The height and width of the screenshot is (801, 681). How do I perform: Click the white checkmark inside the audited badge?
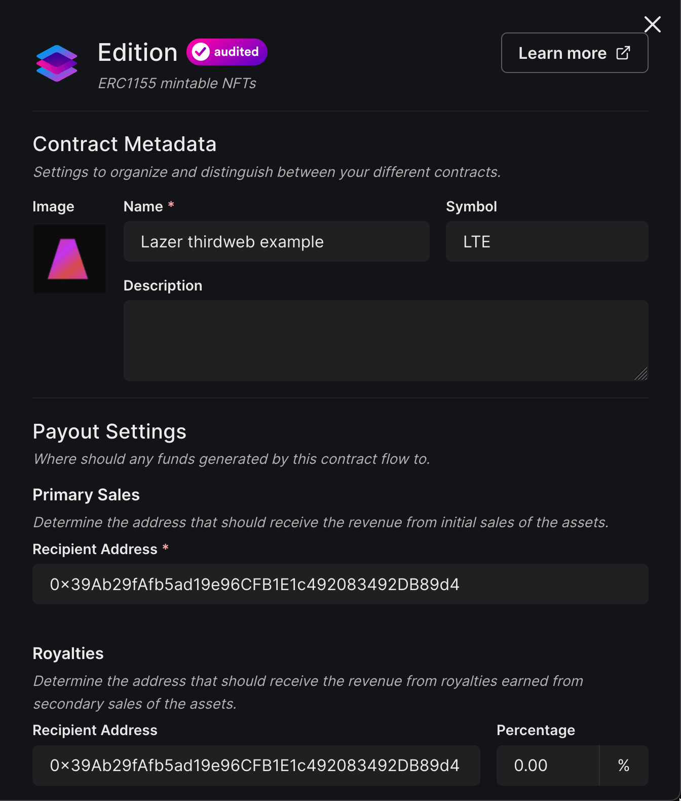[201, 51]
